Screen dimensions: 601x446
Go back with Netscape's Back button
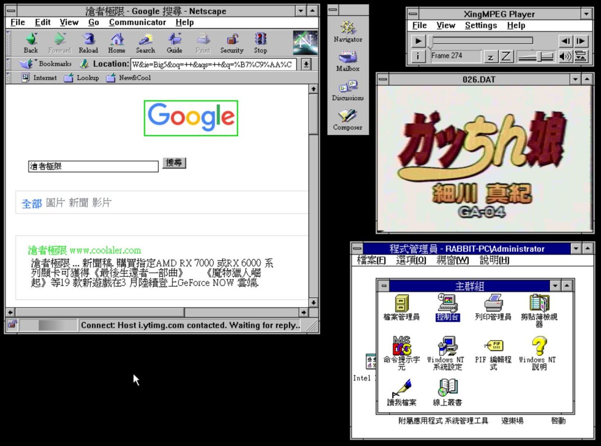coord(31,43)
